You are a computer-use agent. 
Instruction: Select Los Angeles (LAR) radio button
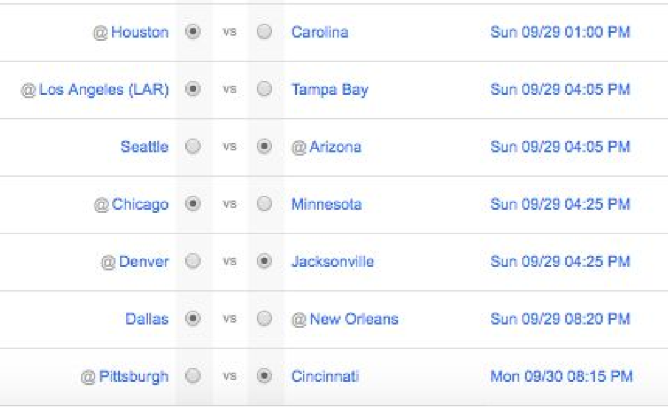pos(193,89)
